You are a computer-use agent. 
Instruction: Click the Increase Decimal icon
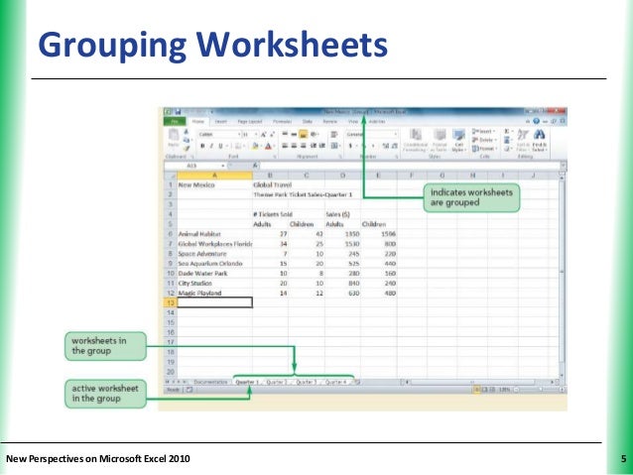[386, 146]
